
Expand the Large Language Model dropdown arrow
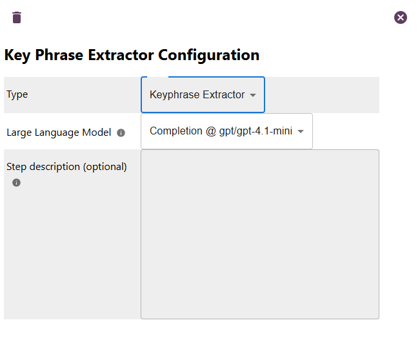(301, 131)
